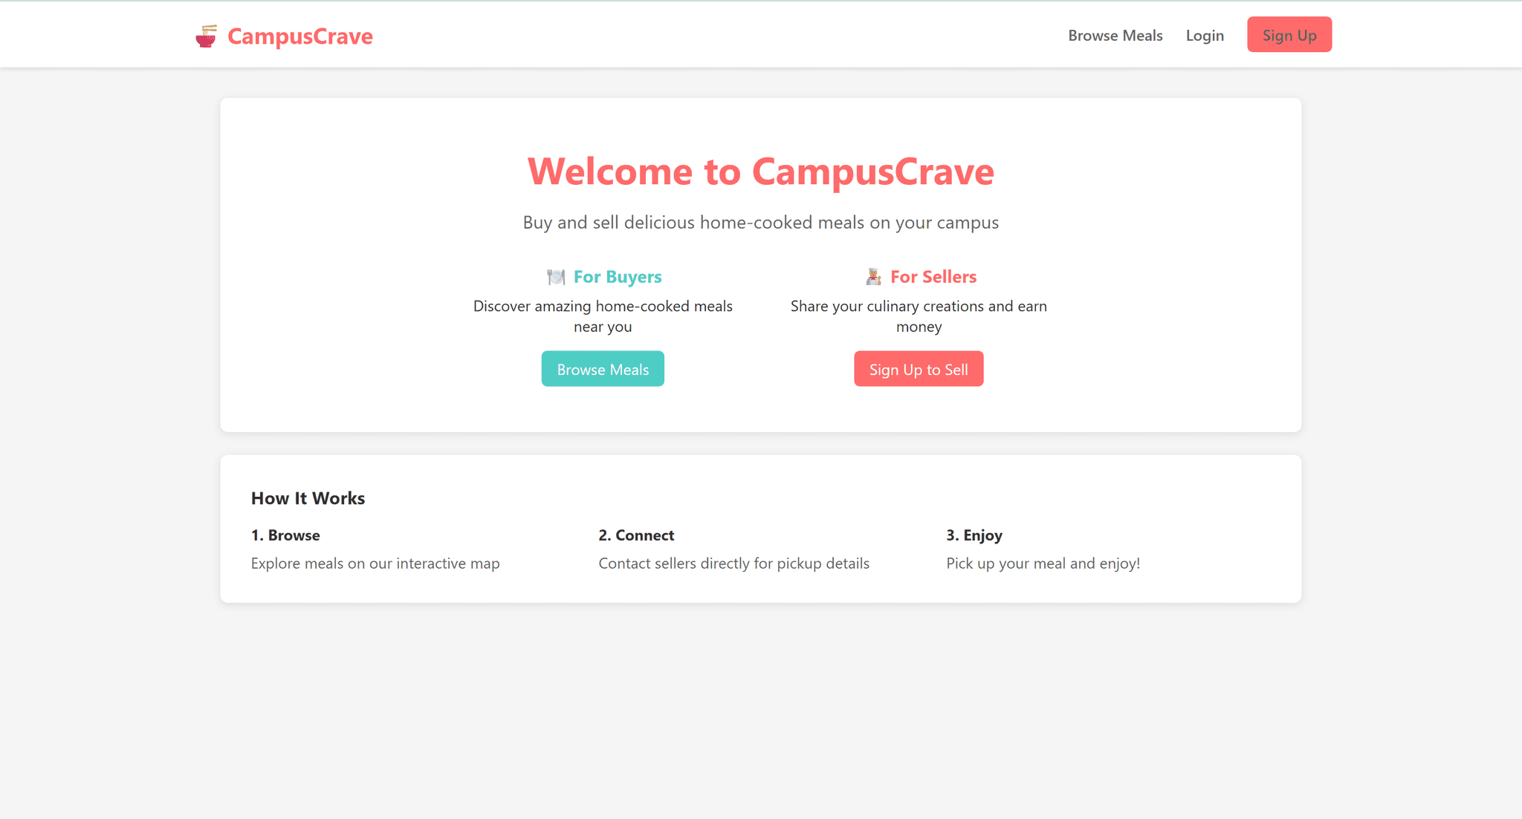Viewport: 1522px width, 819px height.
Task: Go to Login in the navigation bar
Action: [x=1204, y=35]
